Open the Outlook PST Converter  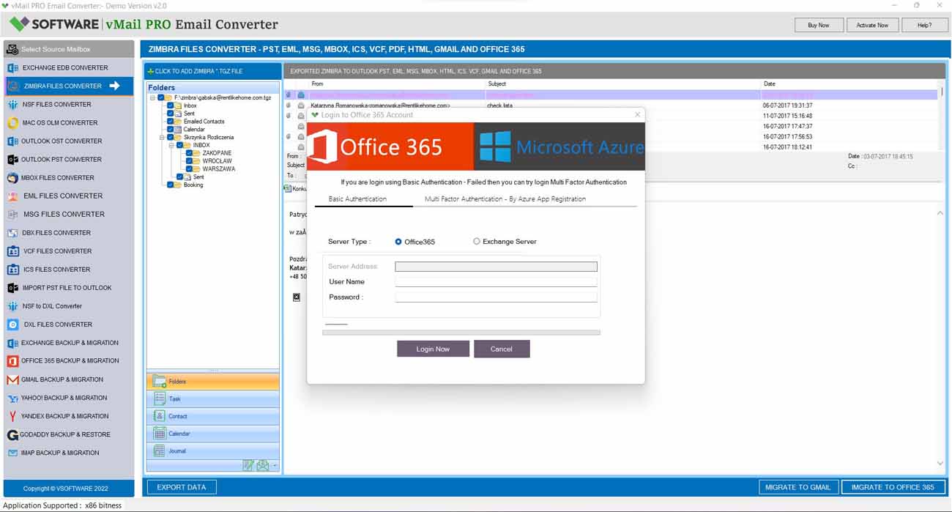click(x=68, y=159)
